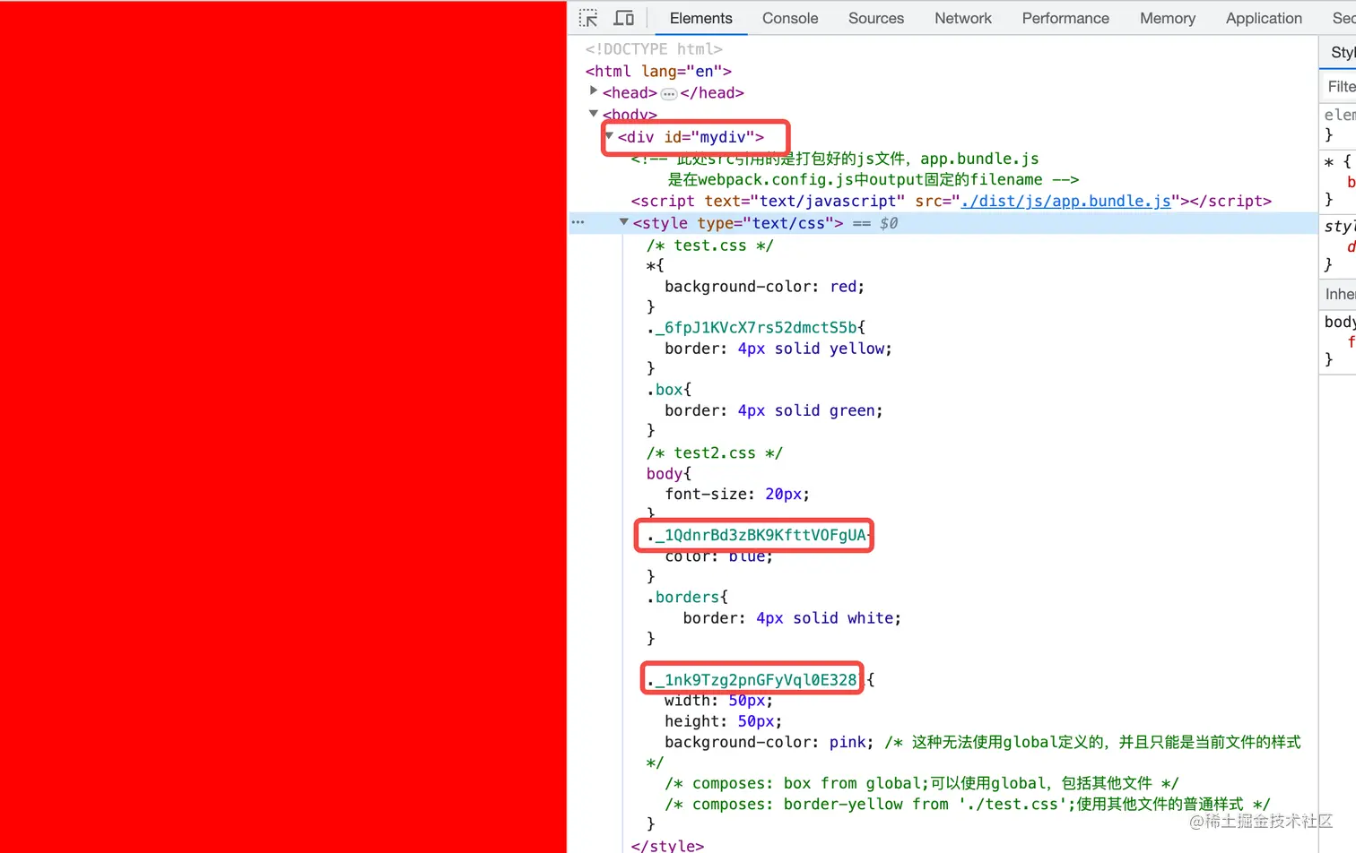Select the html lang="en" line
This screenshot has width=1356, height=853.
point(658,71)
